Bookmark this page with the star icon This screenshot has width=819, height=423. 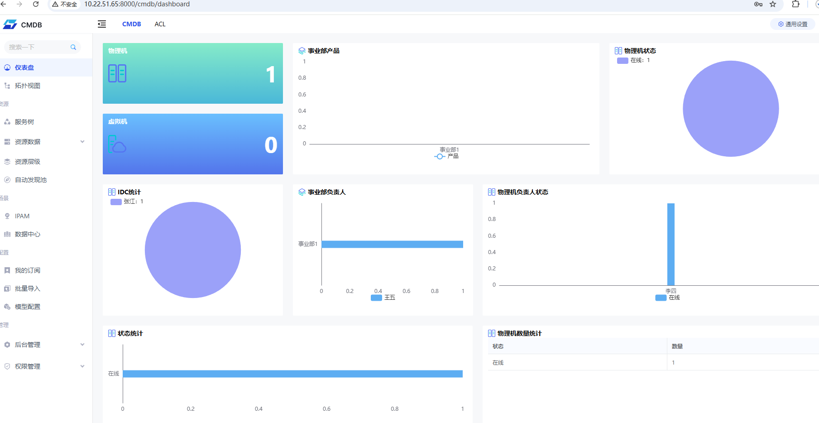pyautogui.click(x=773, y=4)
